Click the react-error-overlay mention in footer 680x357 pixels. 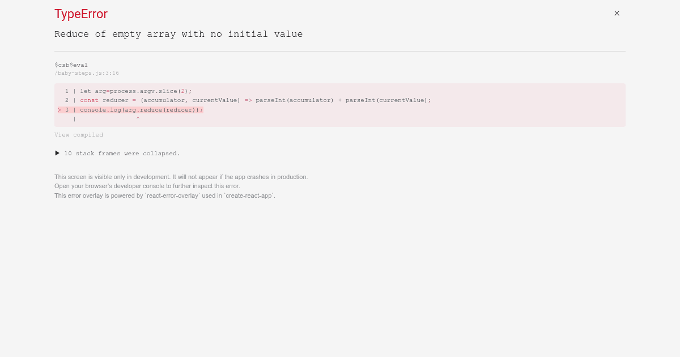click(x=172, y=195)
